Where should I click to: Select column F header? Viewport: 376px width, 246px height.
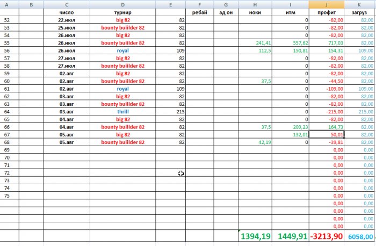(x=199, y=4)
